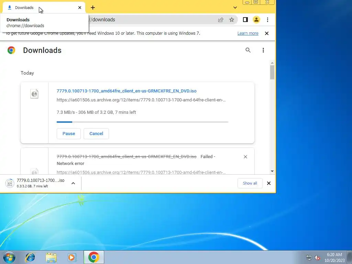This screenshot has width=352, height=264.
Task: Click the scroll down arrow of downloads list
Action: click(x=272, y=171)
